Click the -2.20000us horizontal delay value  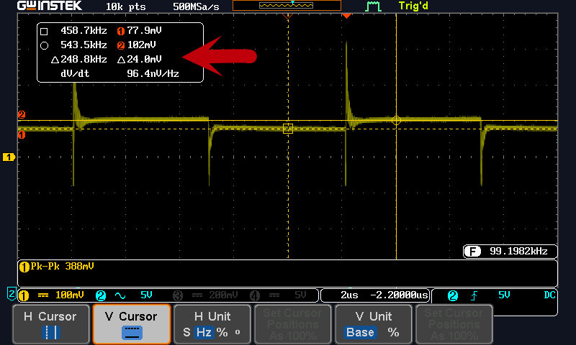click(399, 295)
